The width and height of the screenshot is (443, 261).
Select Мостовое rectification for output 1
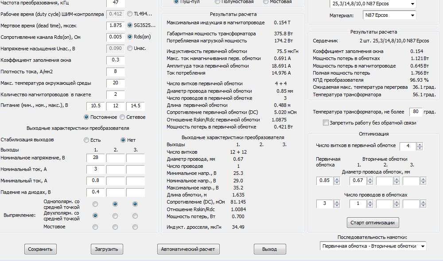(x=95, y=227)
